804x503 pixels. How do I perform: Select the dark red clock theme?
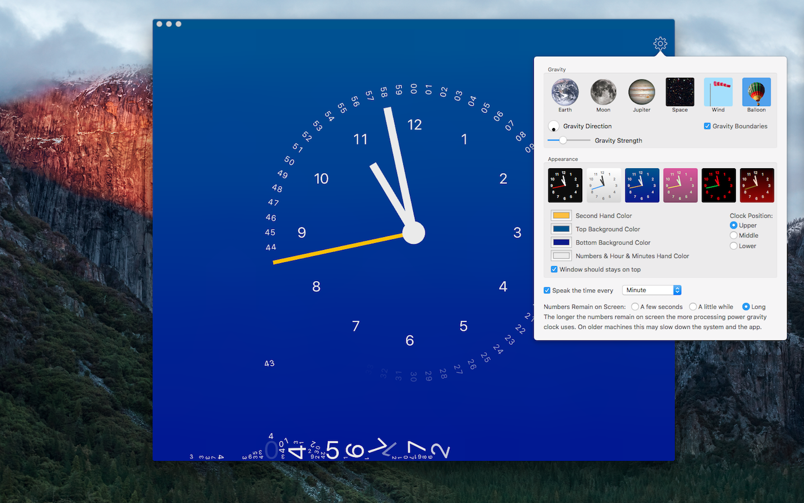click(757, 185)
